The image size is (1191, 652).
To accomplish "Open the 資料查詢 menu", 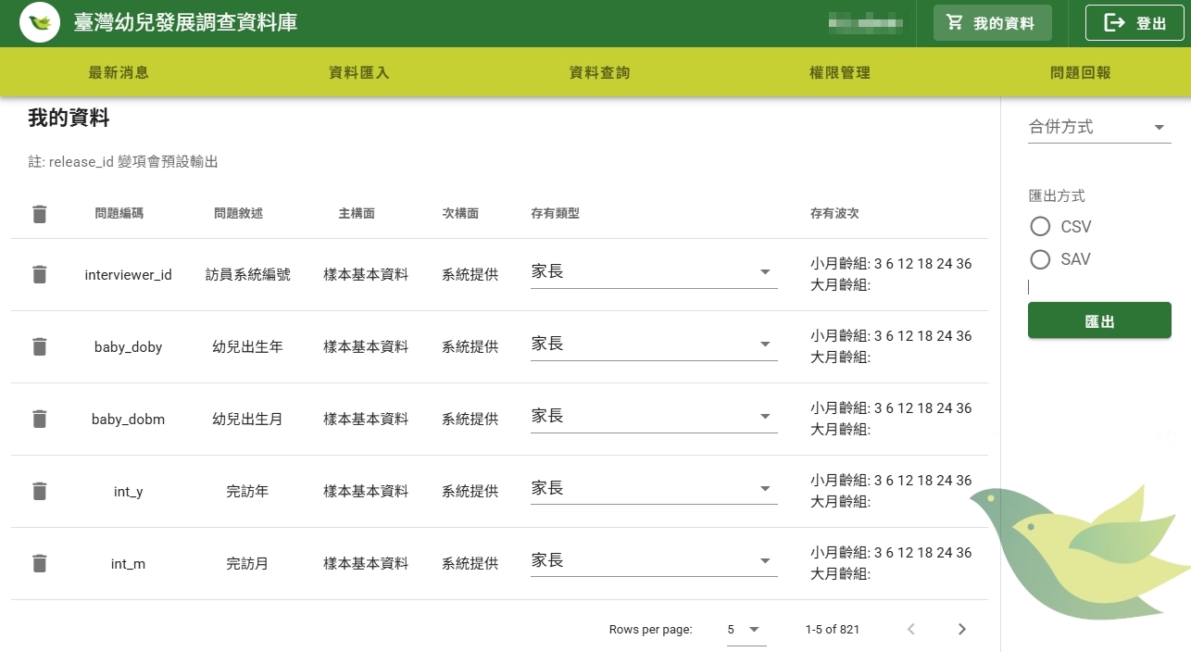I will 599,72.
